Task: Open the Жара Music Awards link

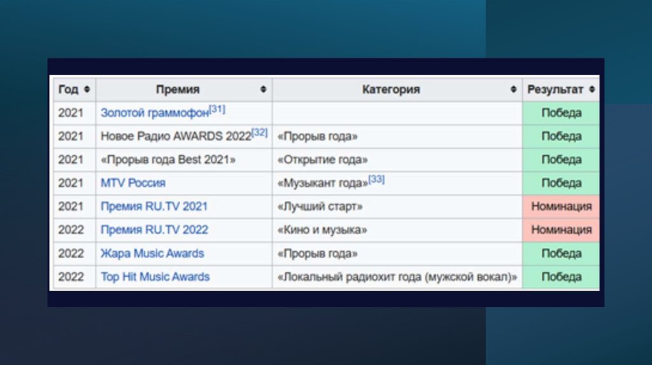Action: click(152, 253)
